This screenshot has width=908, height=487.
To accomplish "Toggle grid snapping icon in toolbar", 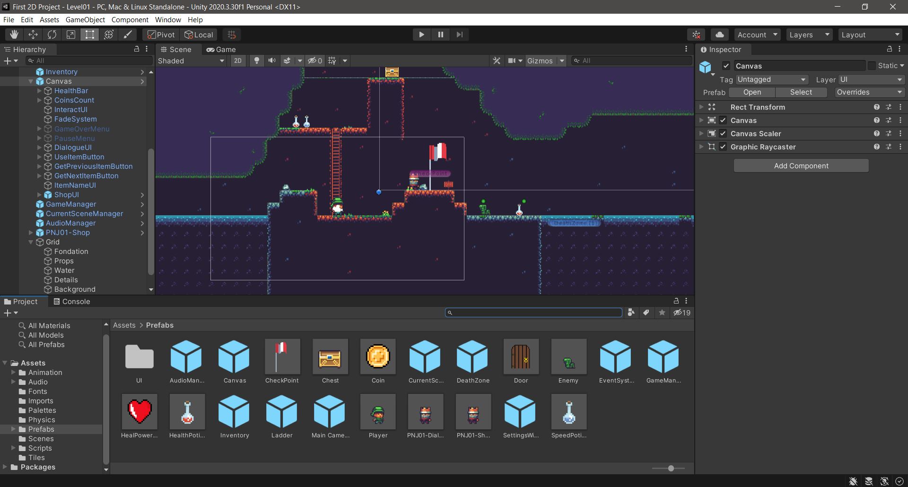I will coord(232,35).
